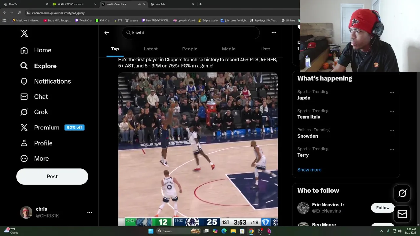Follow Eric Neavins Jr
The width and height of the screenshot is (420, 236).
(x=383, y=208)
